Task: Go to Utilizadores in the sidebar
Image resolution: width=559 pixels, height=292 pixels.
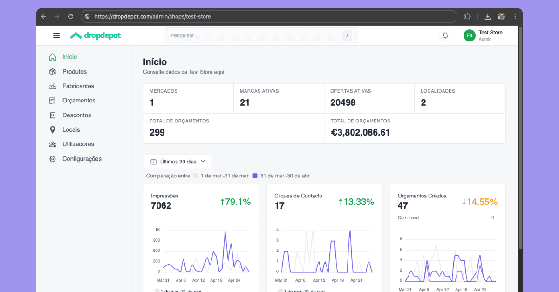Action: (78, 144)
